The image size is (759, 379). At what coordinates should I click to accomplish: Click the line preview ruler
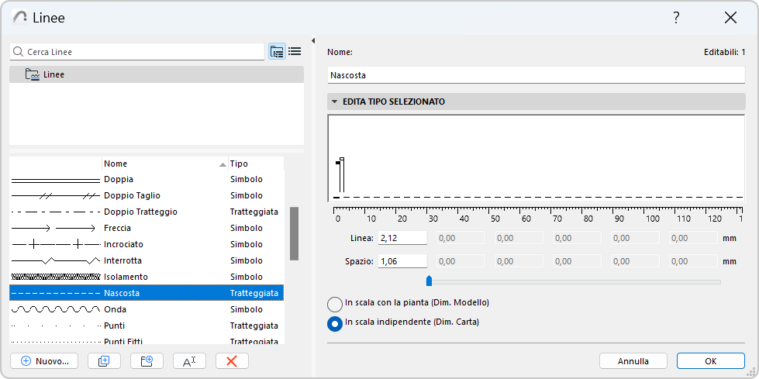(537, 215)
